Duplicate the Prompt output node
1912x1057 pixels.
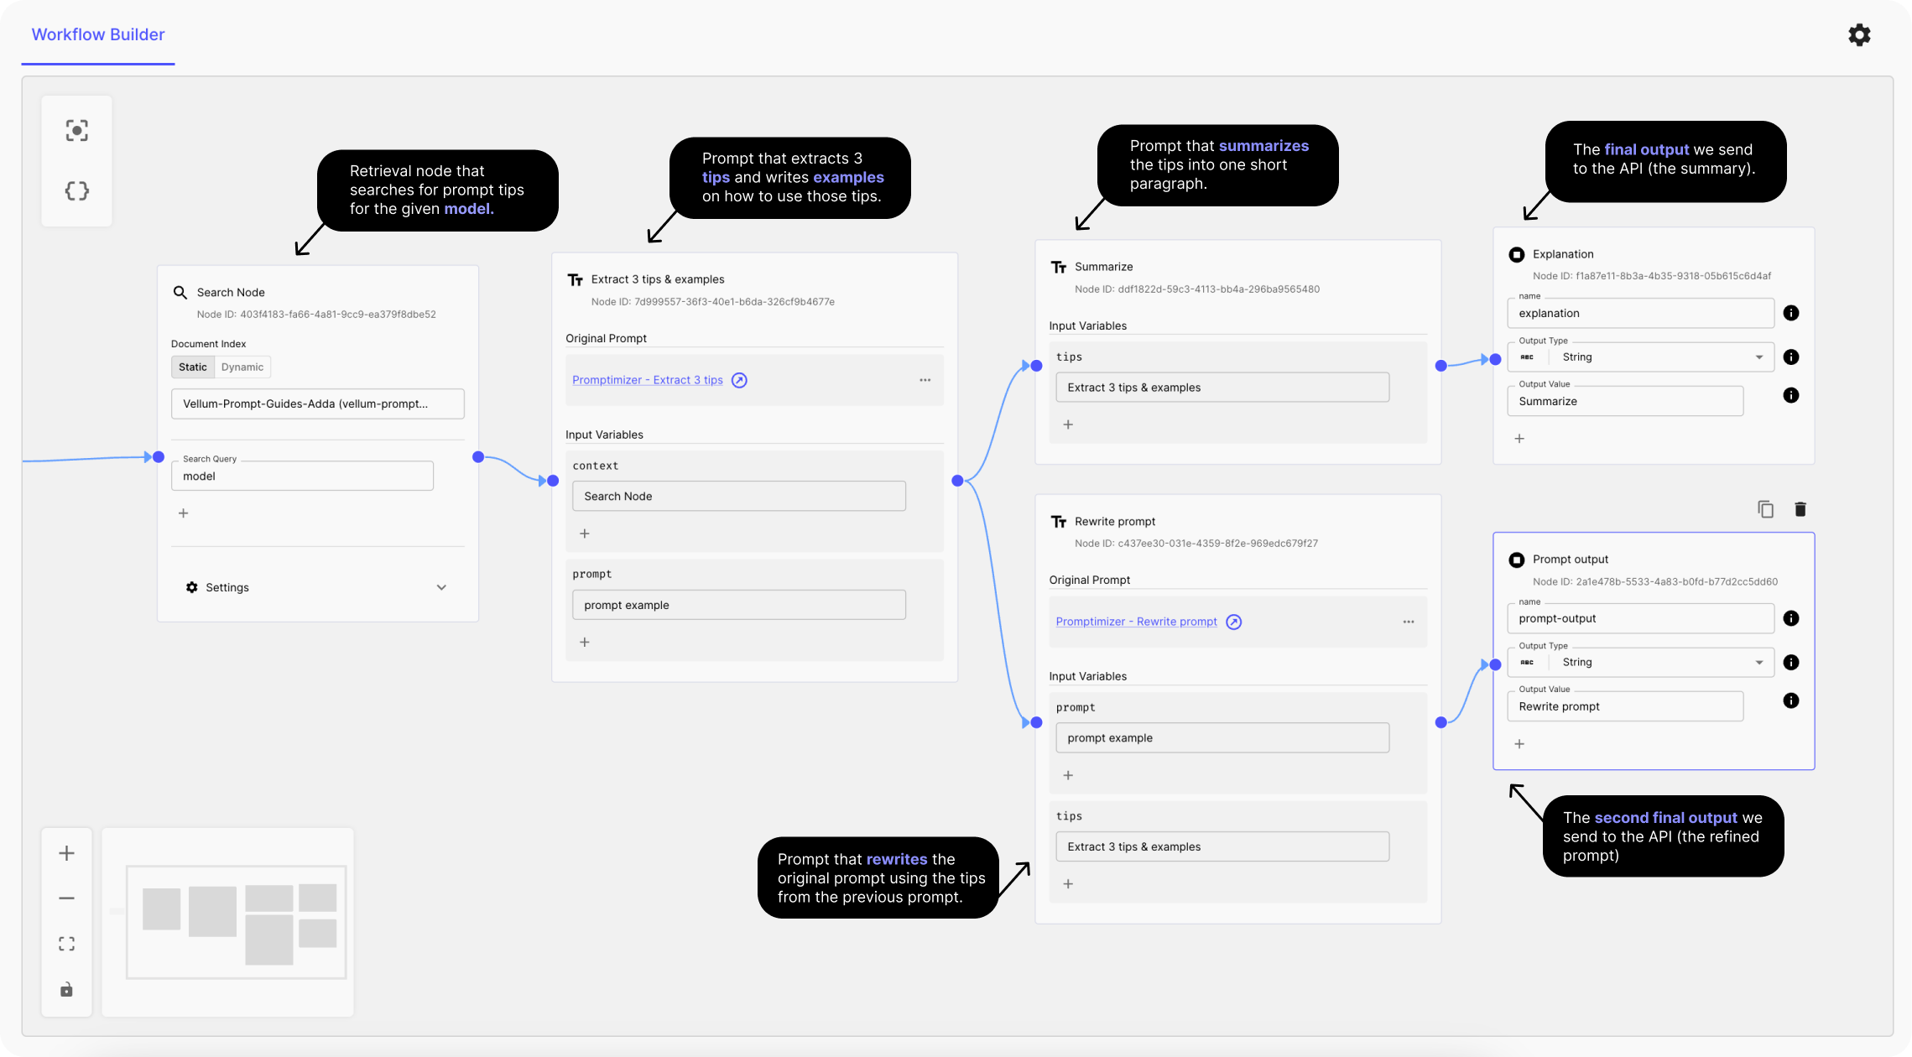(x=1765, y=509)
